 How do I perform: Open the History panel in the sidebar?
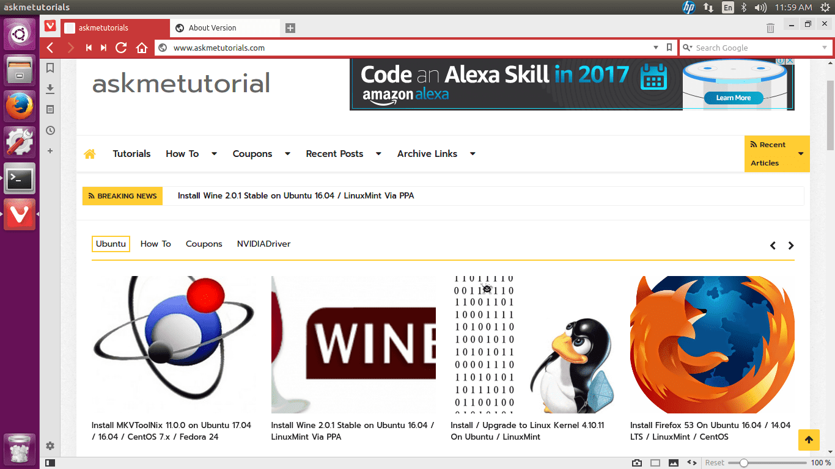[50, 130]
